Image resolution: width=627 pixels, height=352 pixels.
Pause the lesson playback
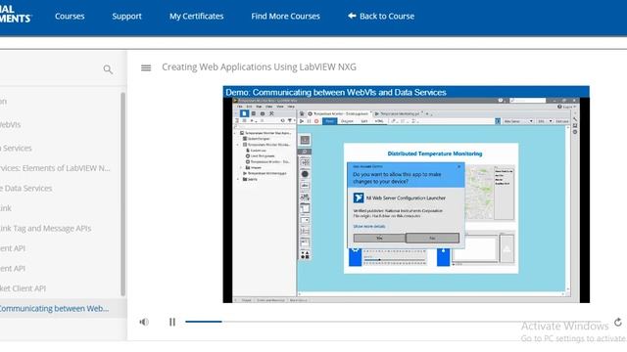pyautogui.click(x=172, y=322)
